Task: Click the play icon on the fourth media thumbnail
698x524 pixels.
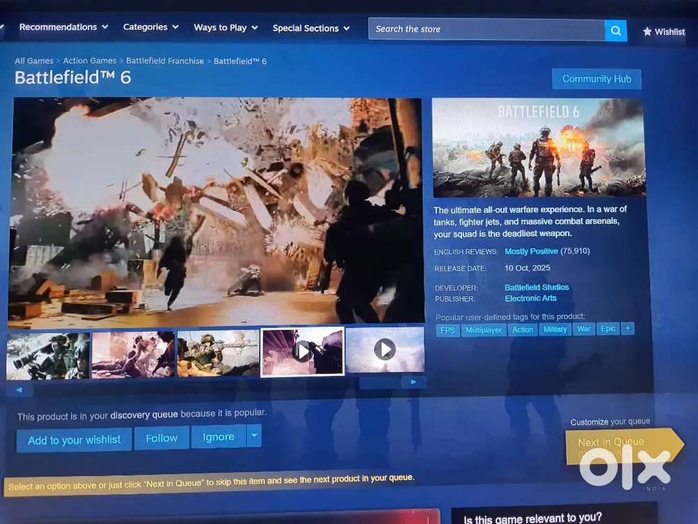Action: [302, 351]
